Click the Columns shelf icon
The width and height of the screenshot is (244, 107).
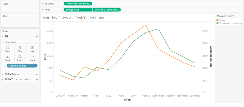(42, 3)
